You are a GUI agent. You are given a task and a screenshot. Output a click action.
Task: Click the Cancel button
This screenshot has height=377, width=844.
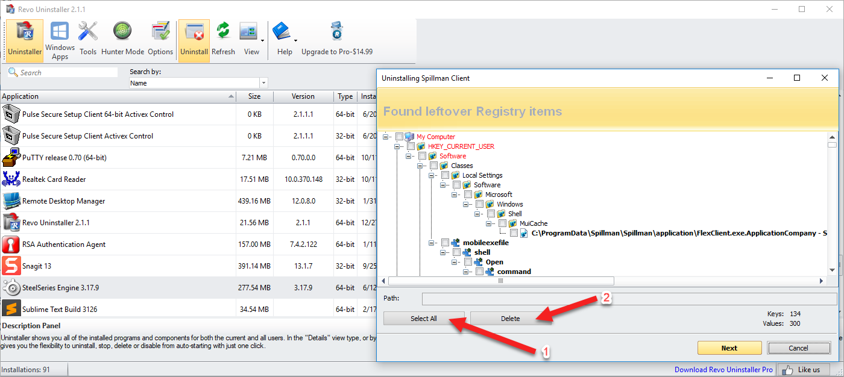[x=798, y=348]
